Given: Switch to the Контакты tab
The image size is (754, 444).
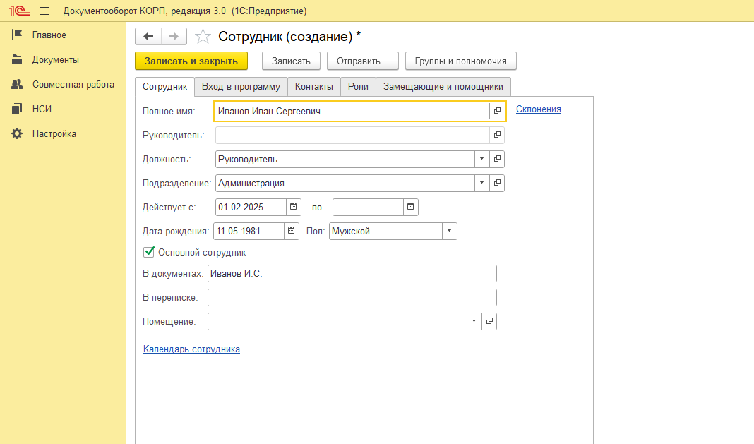Looking at the screenshot, I should click(x=314, y=87).
